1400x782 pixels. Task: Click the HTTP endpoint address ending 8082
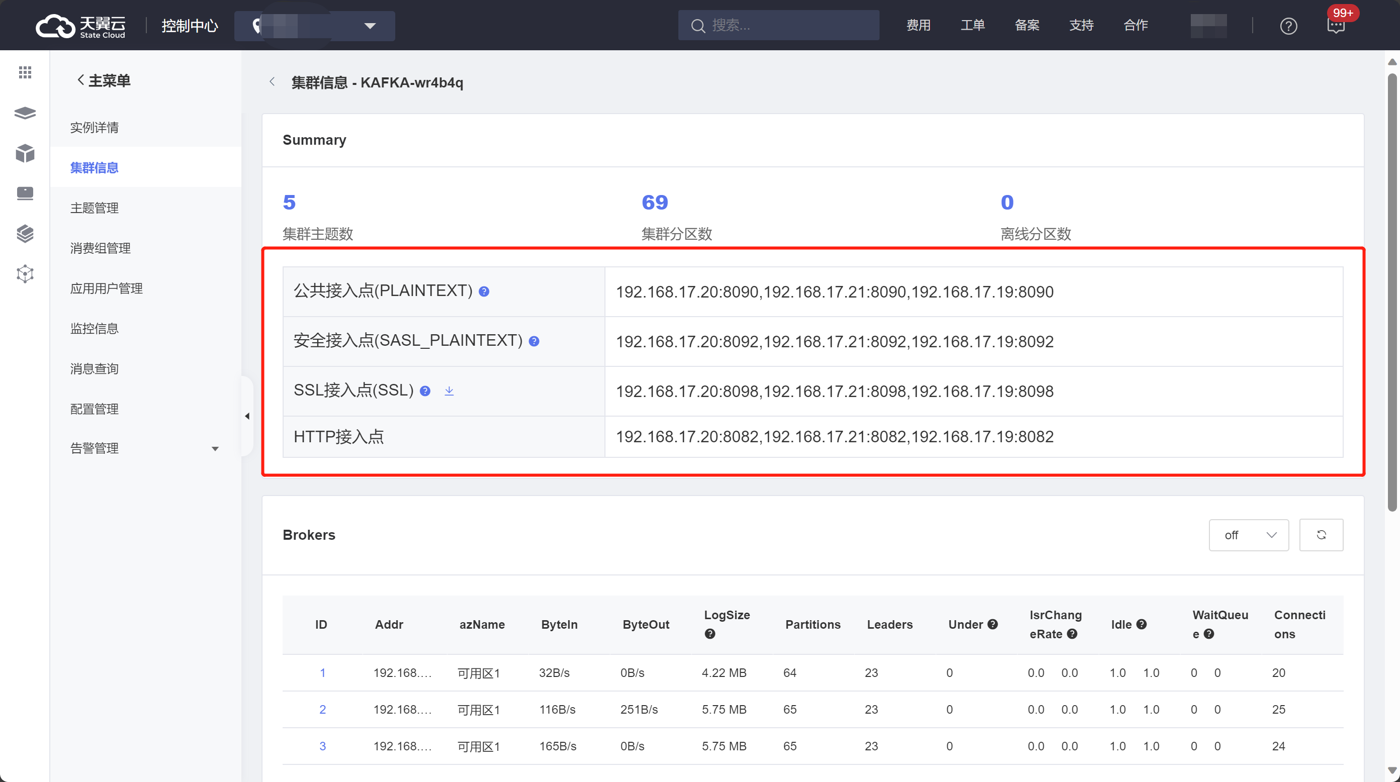coord(834,437)
